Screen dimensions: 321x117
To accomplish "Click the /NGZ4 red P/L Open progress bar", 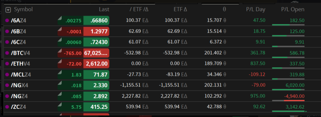I will [x=294, y=100].
